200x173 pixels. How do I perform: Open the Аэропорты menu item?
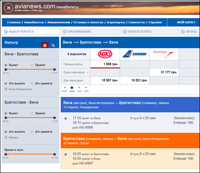tap(116, 22)
